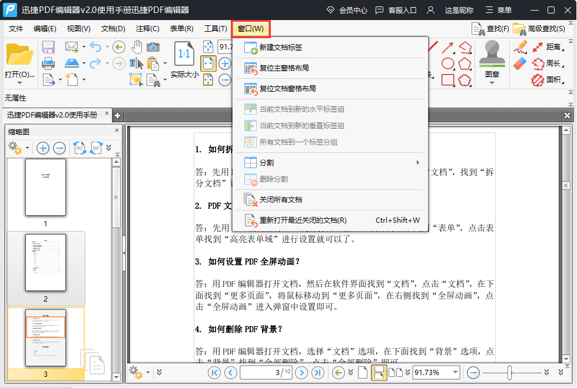
Task: Select the pencil drawing tool
Action: click(520, 47)
